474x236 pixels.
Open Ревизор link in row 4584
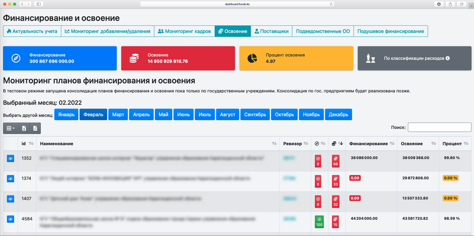click(289, 219)
